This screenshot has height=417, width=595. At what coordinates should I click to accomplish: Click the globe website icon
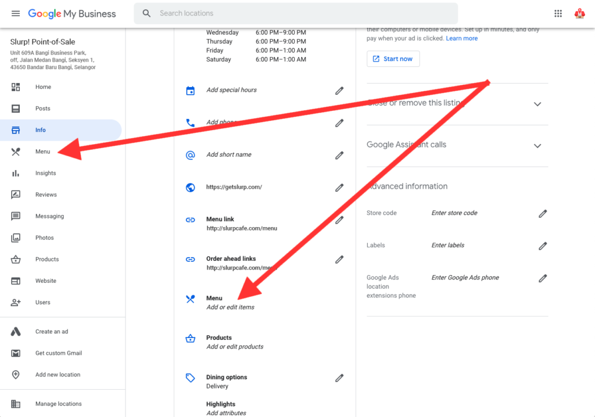(x=191, y=188)
